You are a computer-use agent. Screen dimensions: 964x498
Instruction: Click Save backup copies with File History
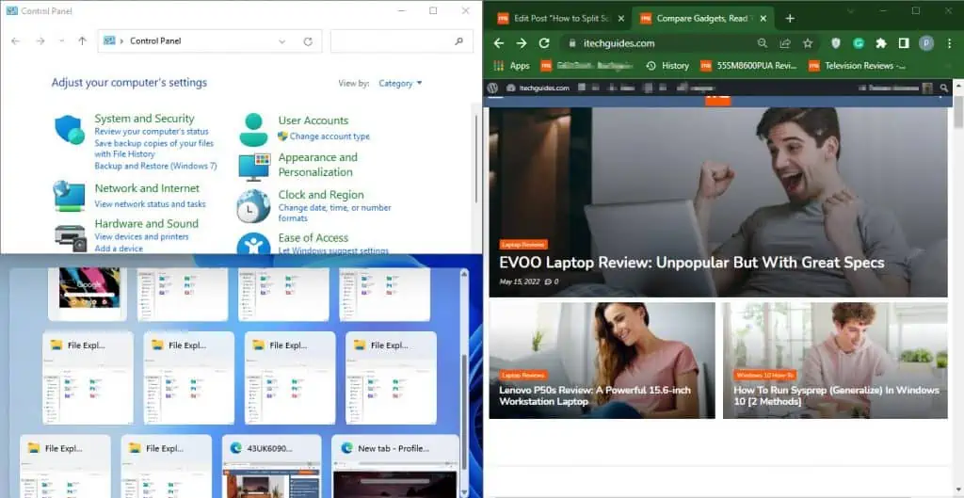click(x=153, y=148)
